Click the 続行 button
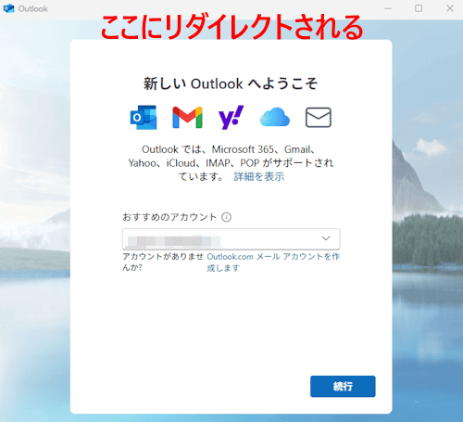Screen dimensions: 463x422 click(x=343, y=386)
